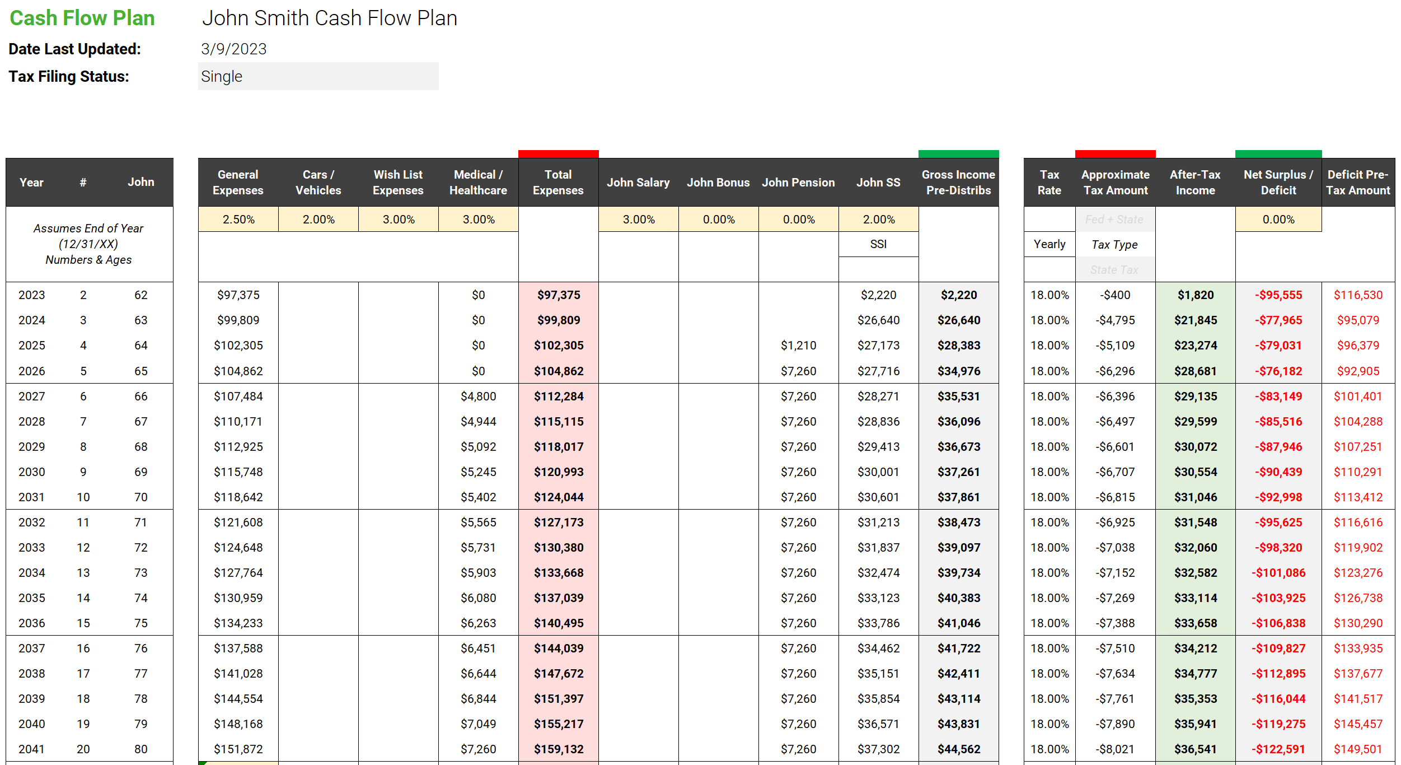This screenshot has width=1401, height=765.
Task: Select the Total Expenses column header
Action: click(558, 182)
